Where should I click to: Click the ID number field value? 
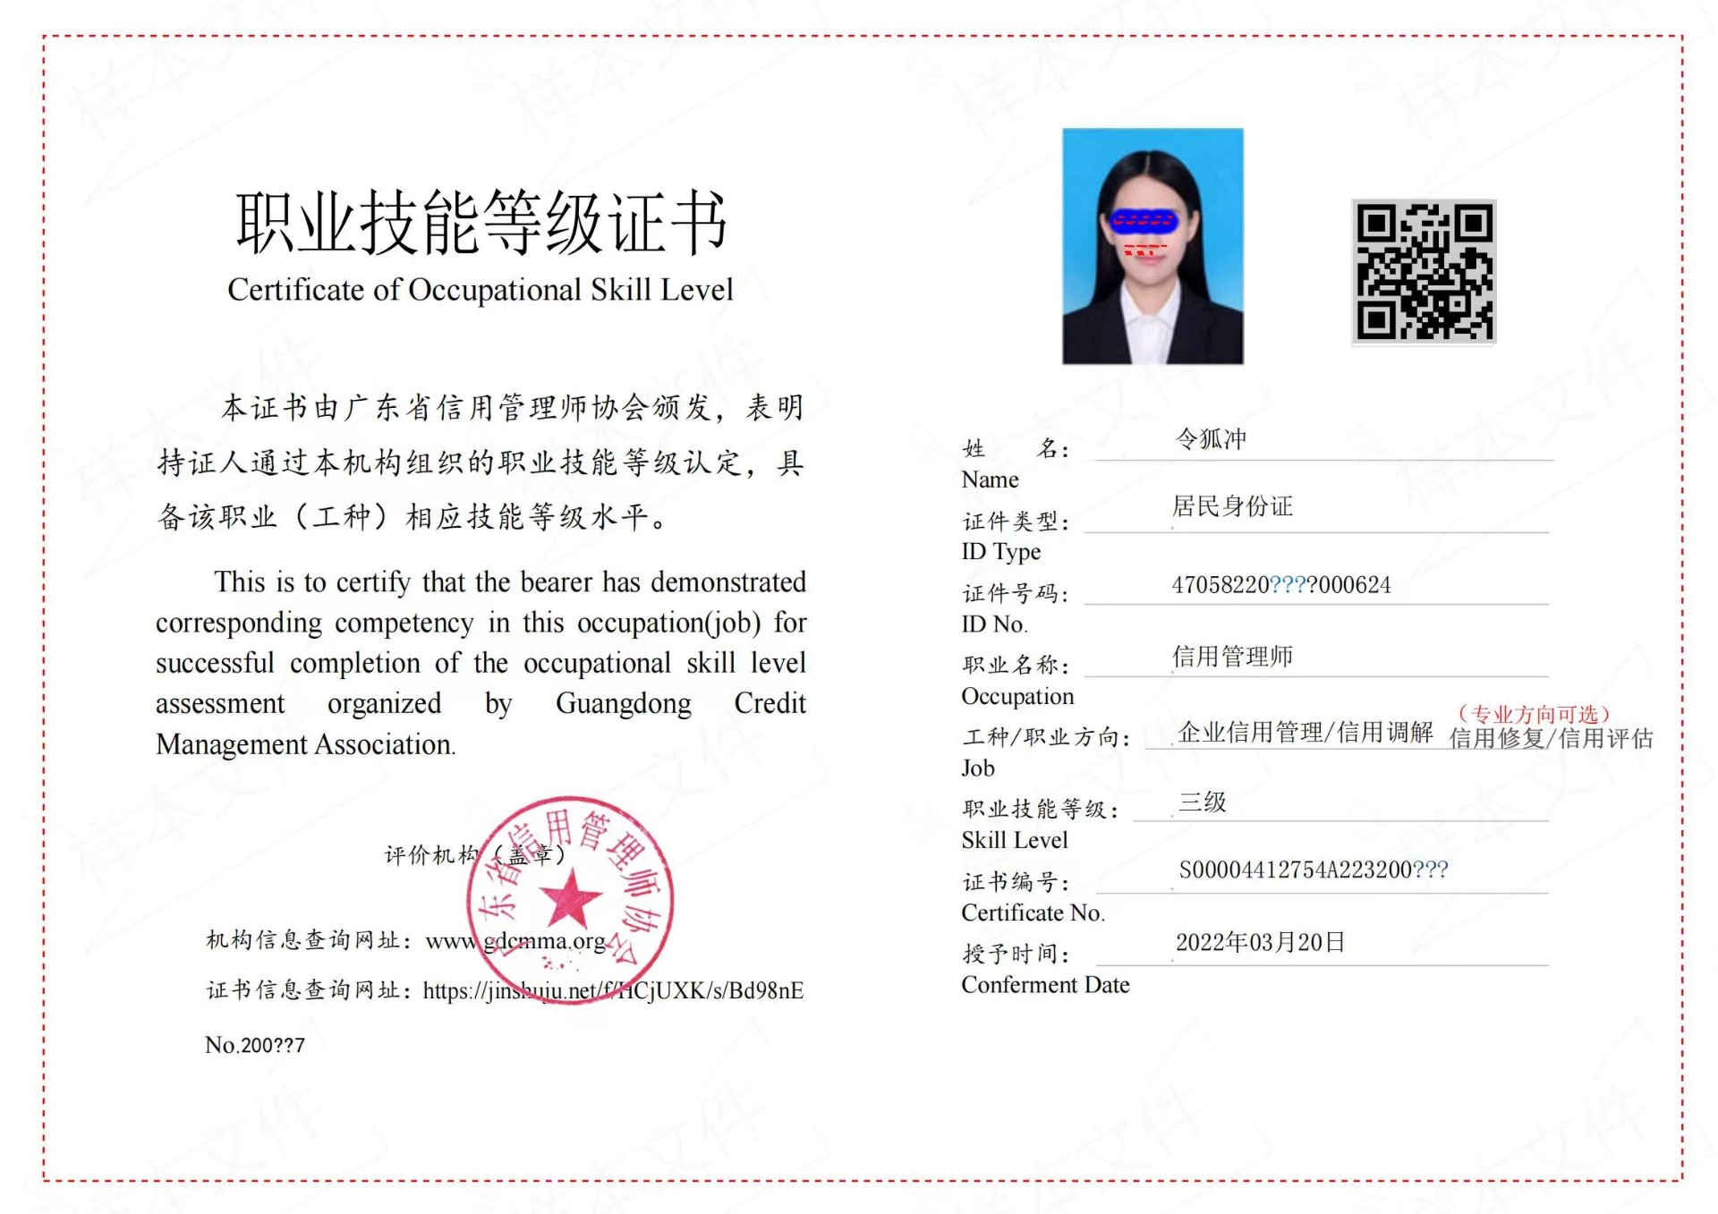(1280, 585)
